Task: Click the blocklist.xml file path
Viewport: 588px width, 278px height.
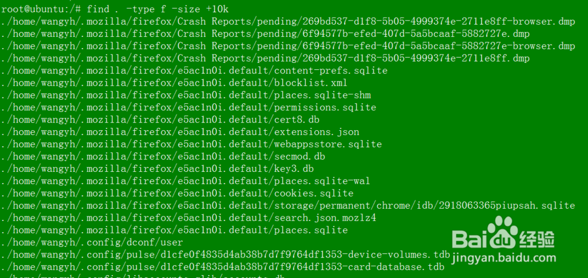Action: [x=174, y=83]
